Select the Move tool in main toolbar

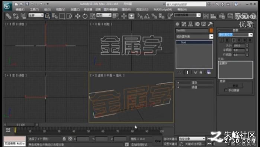click(x=78, y=16)
